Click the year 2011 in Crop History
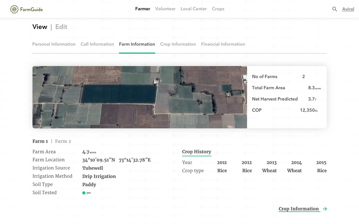359x224 pixels. tap(222, 163)
